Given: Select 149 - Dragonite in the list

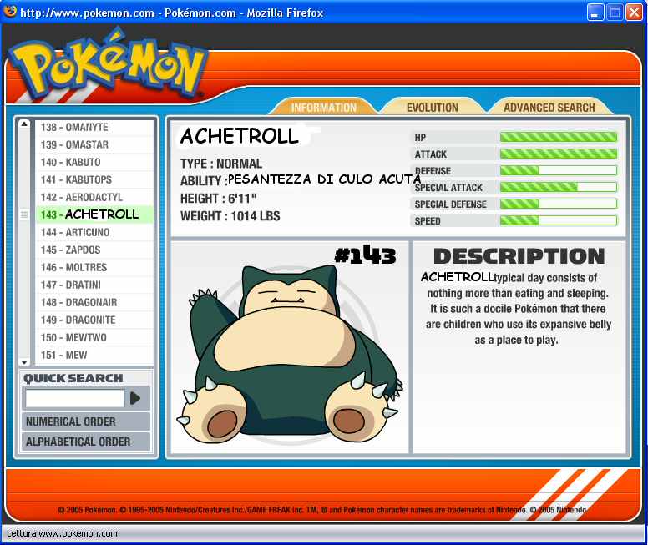Looking at the screenshot, I should click(94, 320).
